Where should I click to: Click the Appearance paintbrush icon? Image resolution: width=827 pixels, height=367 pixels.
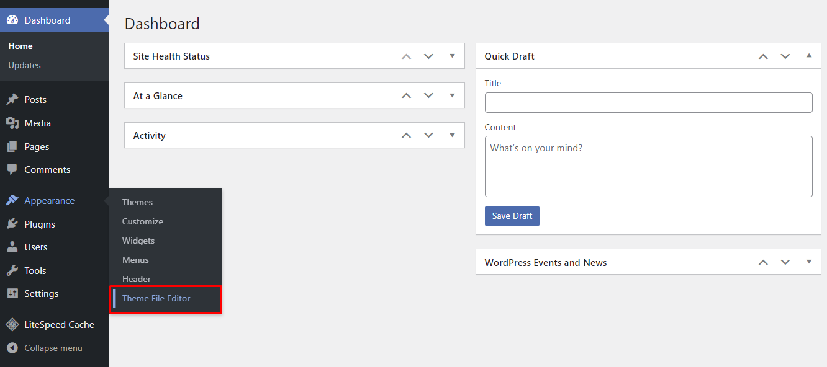tap(12, 200)
